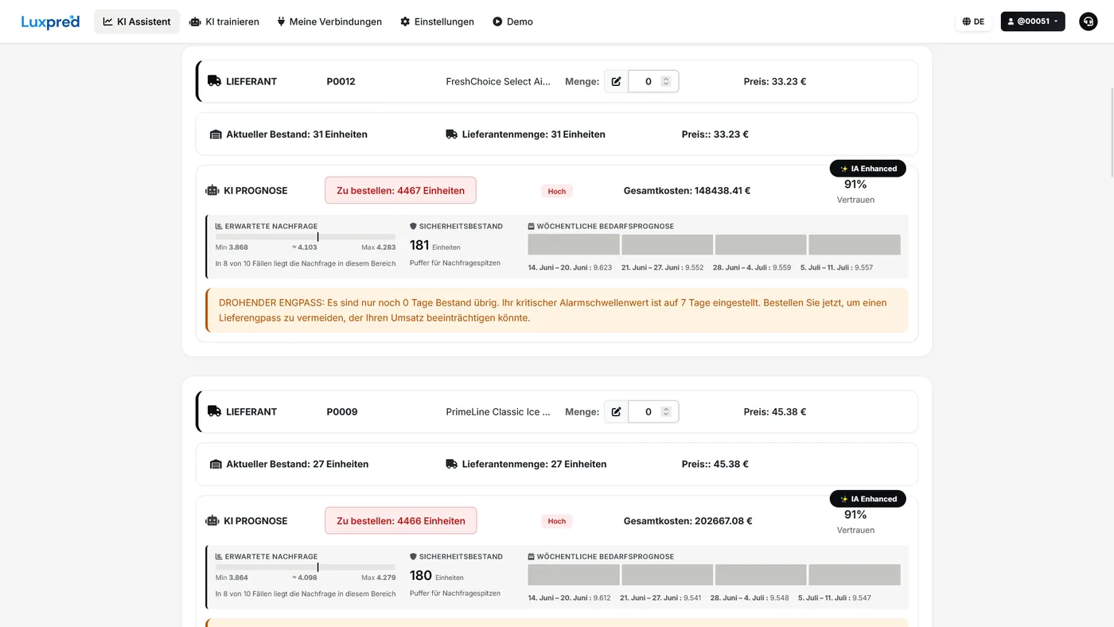This screenshot has height=627, width=1114.
Task: Edit quantity icon for P0009
Action: click(616, 411)
